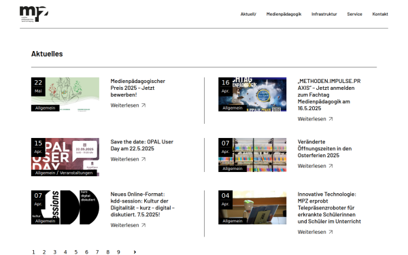Select Allgemein tag on Fachtag image
Image resolution: width=408 pixels, height=255 pixels.
[233, 108]
